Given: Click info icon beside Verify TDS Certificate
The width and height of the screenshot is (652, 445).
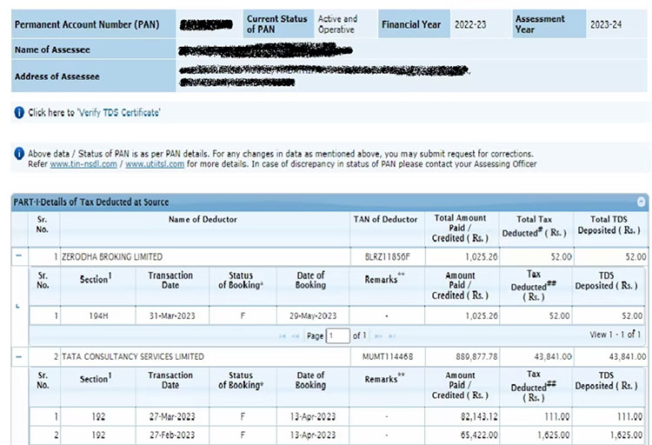Looking at the screenshot, I should click(19, 112).
